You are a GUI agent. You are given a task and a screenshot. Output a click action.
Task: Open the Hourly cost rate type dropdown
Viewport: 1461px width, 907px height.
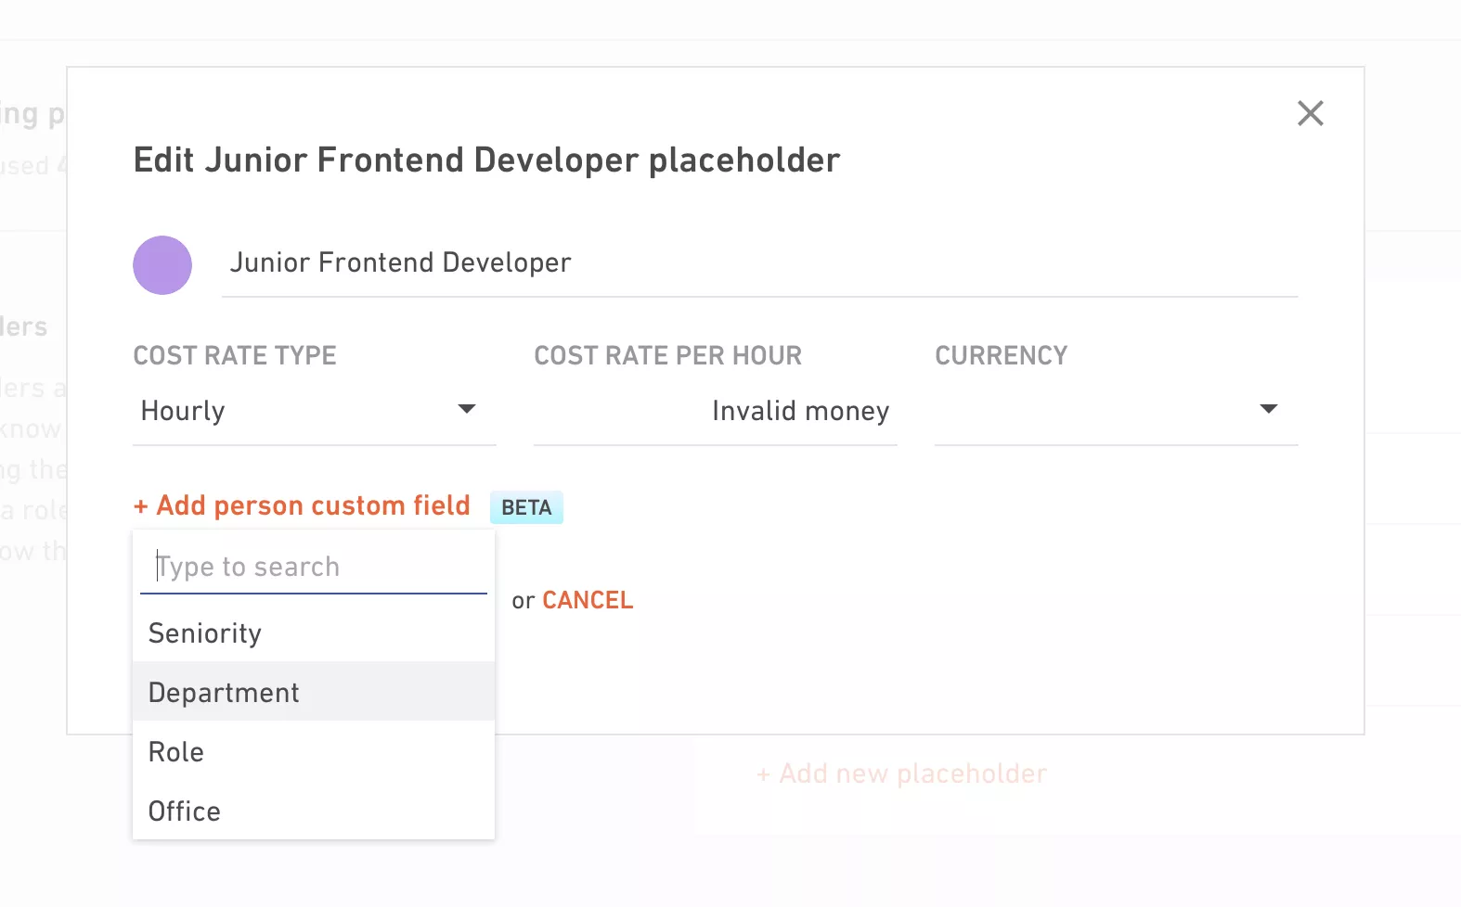tap(314, 411)
